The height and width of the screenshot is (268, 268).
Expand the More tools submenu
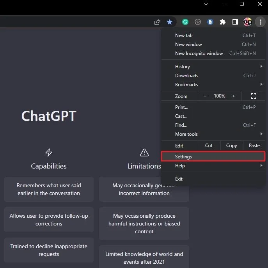213,134
